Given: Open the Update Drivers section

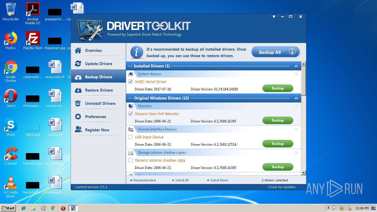Looking at the screenshot, I should [x=98, y=64].
